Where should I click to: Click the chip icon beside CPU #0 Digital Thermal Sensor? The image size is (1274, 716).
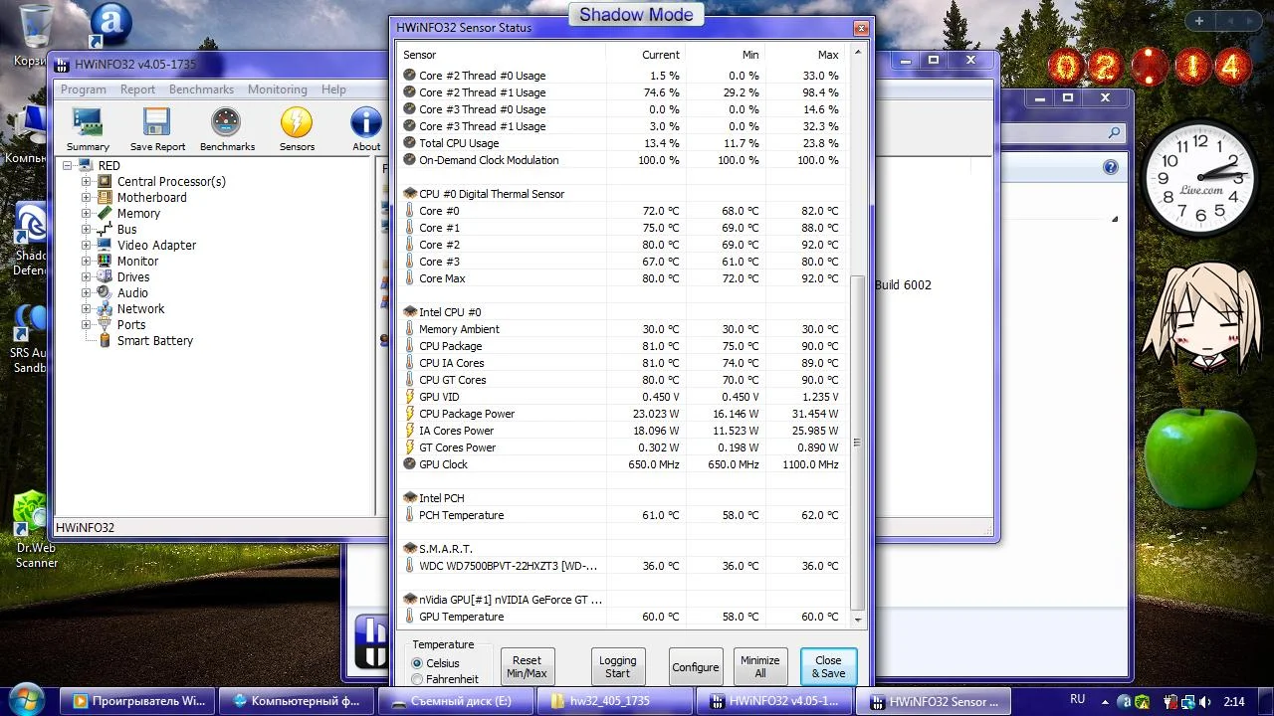(x=410, y=194)
